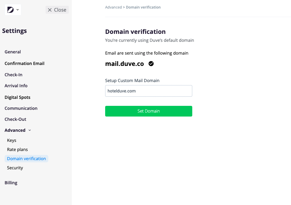Click the verified checkmark badge next to mail.duve.co
The image size is (291, 205).
[x=151, y=64]
